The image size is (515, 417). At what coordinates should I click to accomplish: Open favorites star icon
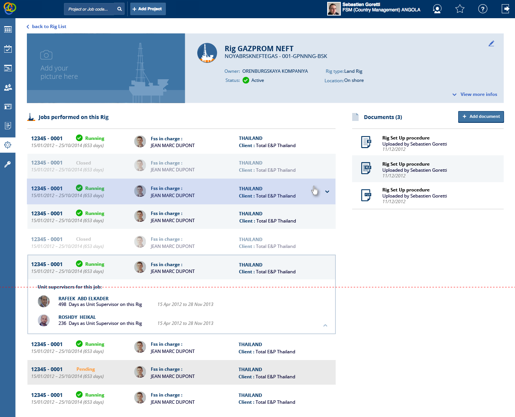[460, 9]
